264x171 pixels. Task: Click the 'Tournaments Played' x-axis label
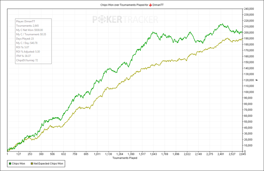click(x=125, y=158)
